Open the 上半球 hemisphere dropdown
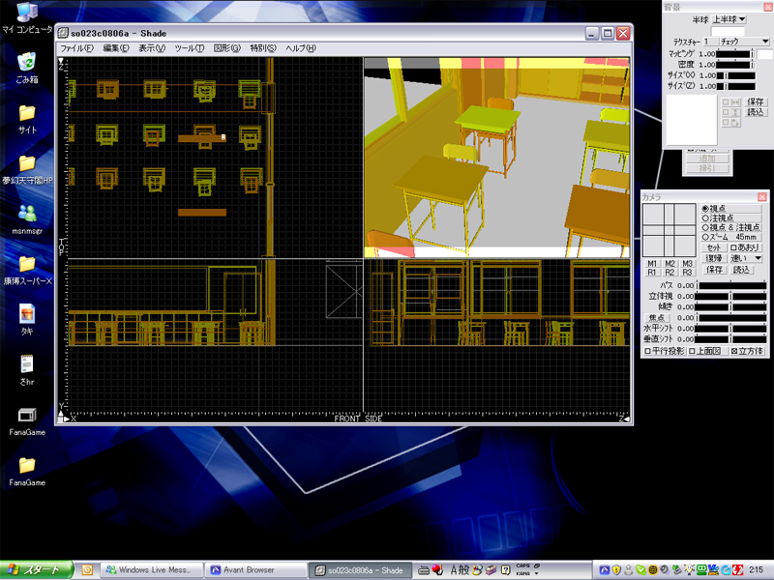This screenshot has width=774, height=580. pyautogui.click(x=729, y=19)
